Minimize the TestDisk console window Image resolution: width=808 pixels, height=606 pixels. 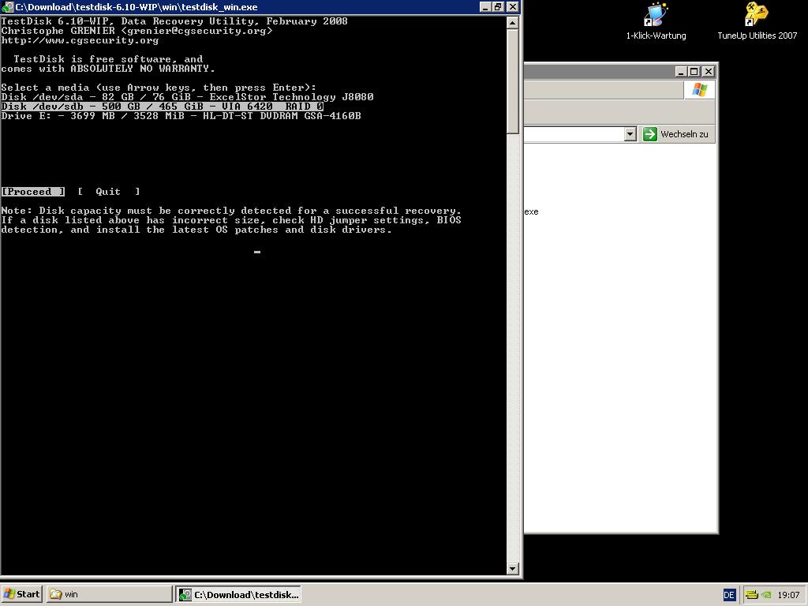point(485,6)
